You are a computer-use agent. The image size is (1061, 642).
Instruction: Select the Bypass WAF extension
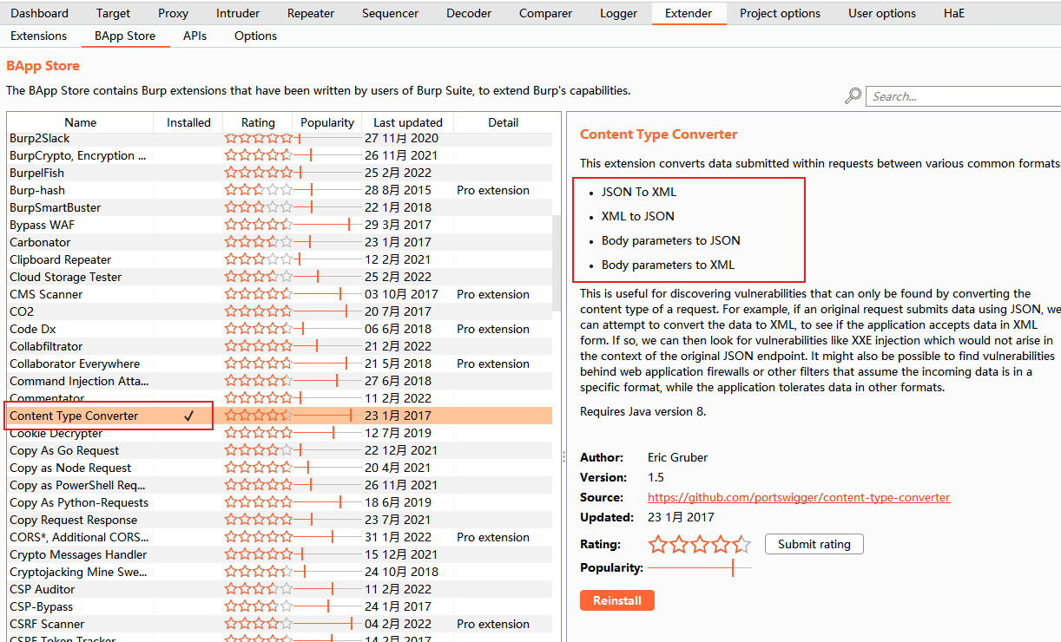click(x=280, y=225)
